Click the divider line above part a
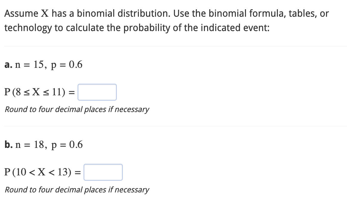Screen dimensions: 347x199 [x=176, y=46]
